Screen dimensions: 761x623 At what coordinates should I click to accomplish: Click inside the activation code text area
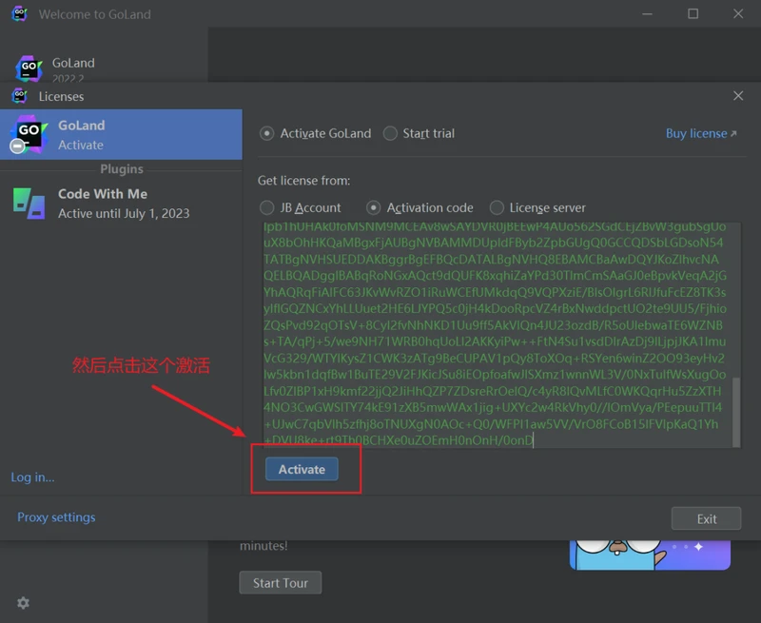(495, 333)
